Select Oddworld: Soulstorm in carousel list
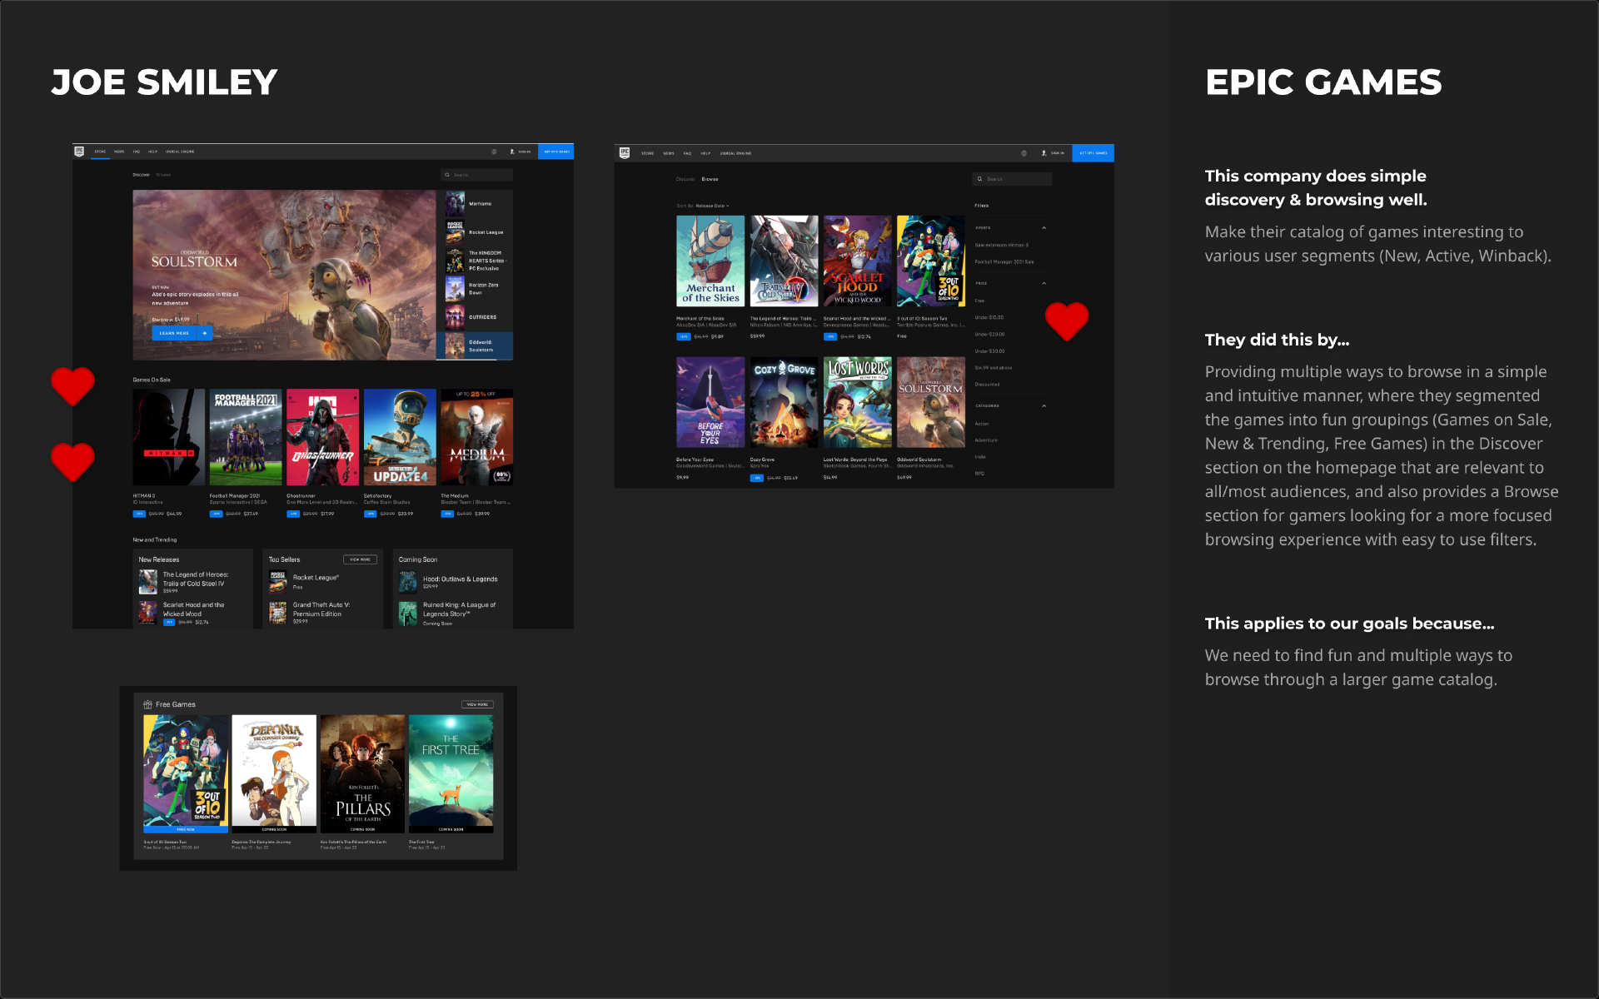1599x999 pixels. tap(474, 345)
